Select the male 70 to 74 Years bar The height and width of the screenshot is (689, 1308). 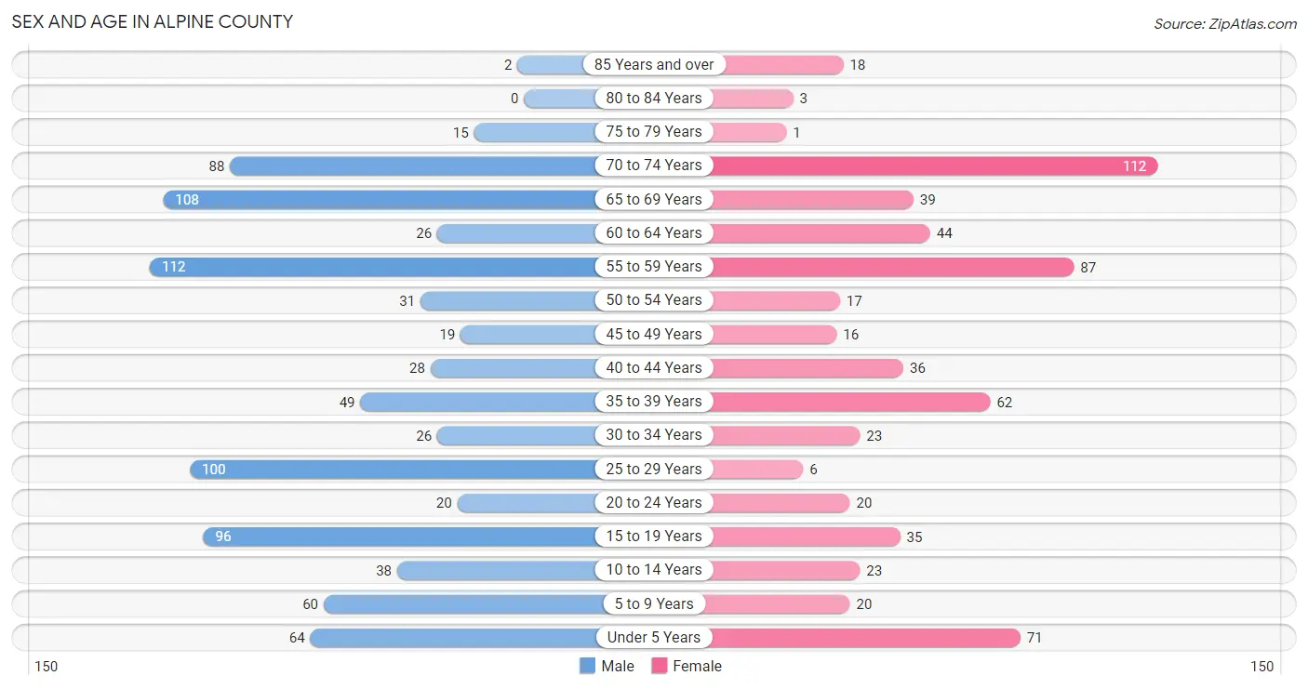coord(413,166)
